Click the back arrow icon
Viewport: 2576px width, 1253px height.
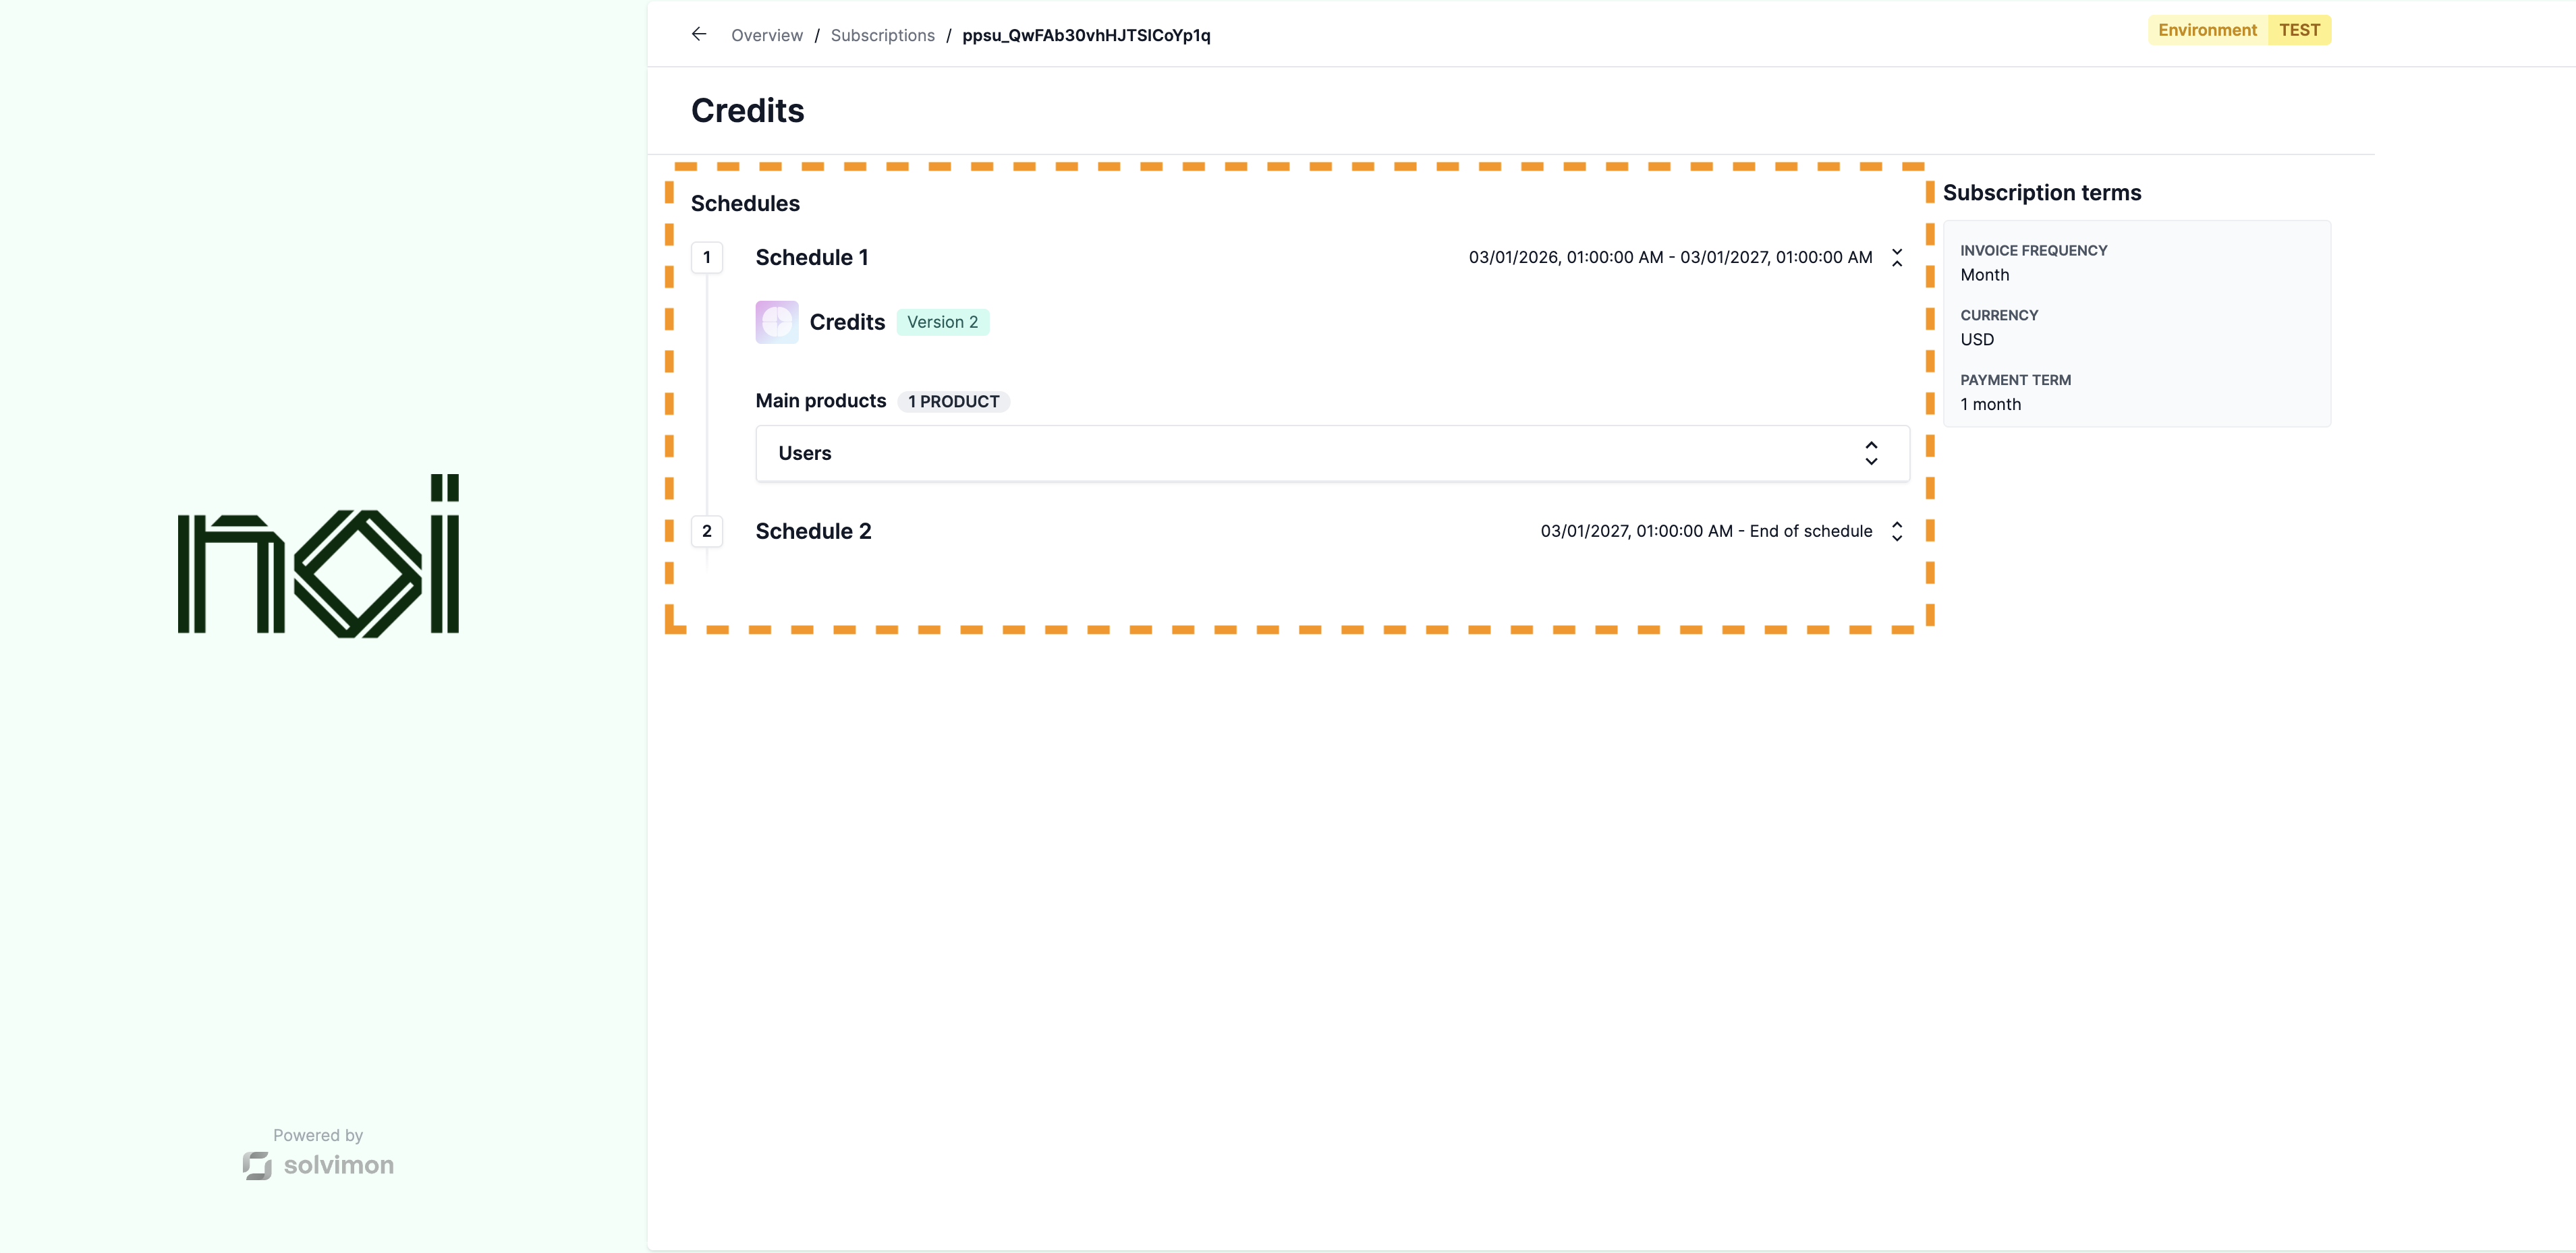699,35
